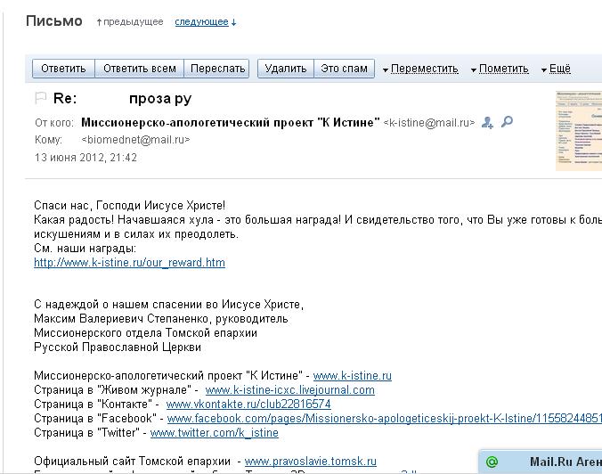Open twitter.com/k_istine link

pyautogui.click(x=215, y=432)
